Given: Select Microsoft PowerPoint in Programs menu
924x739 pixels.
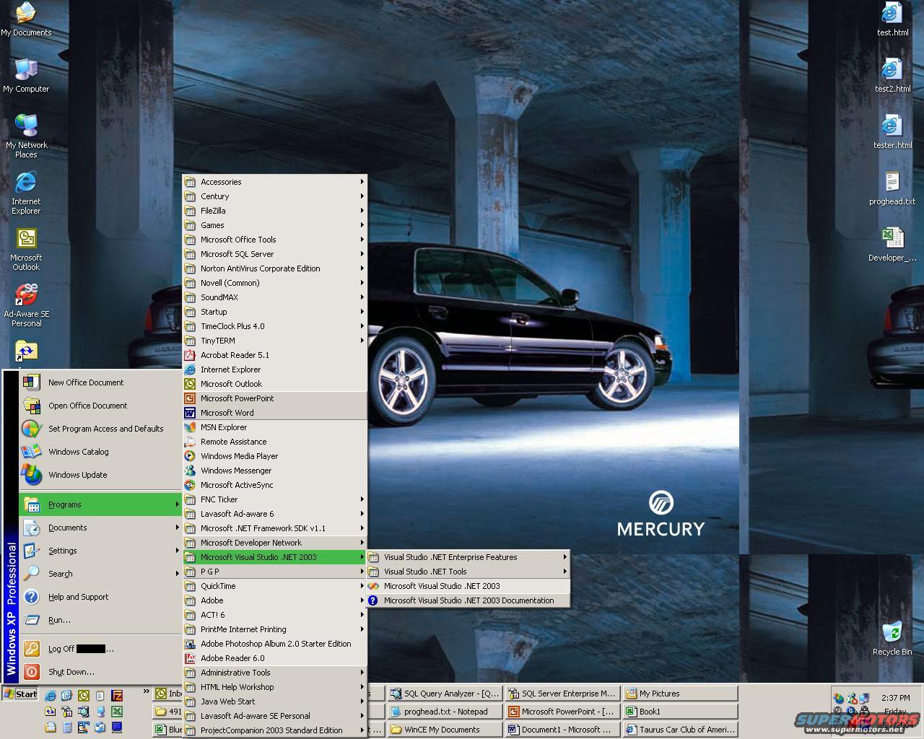Looking at the screenshot, I should pos(237,398).
